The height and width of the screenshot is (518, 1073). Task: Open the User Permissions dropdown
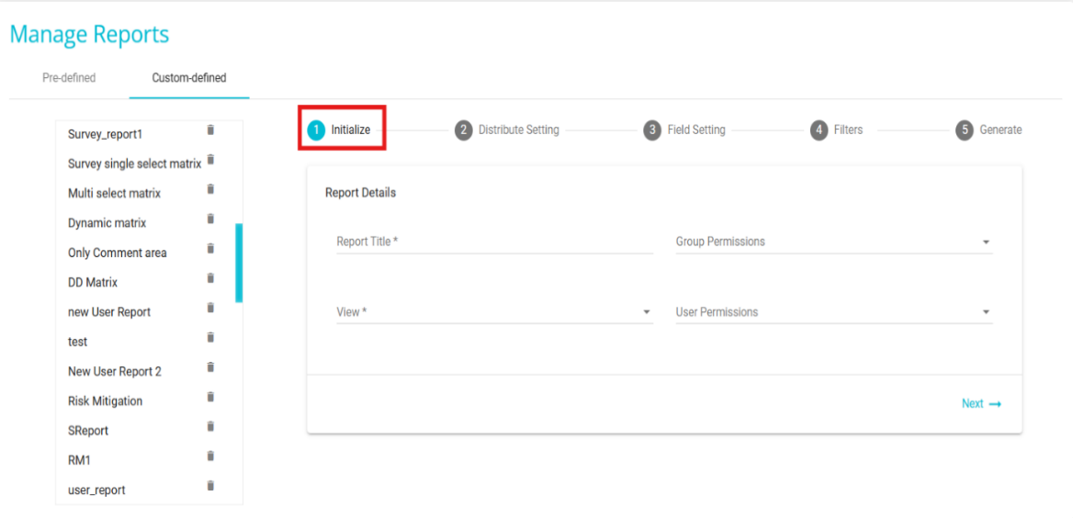coord(833,312)
